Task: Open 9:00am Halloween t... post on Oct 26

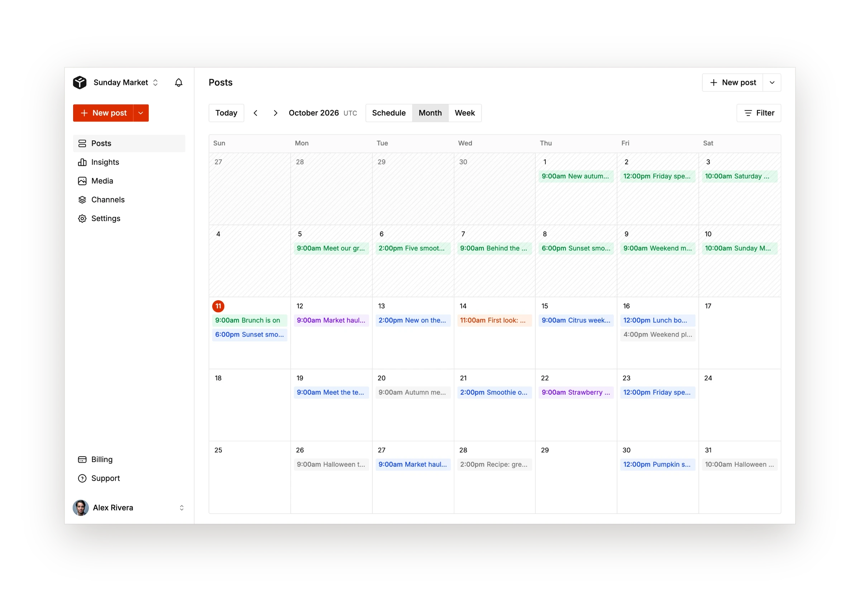Action: (331, 464)
